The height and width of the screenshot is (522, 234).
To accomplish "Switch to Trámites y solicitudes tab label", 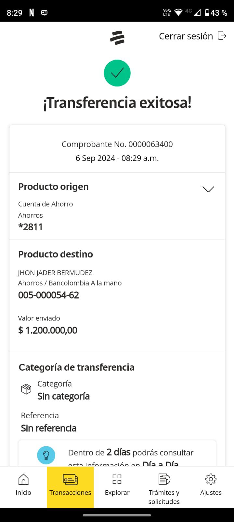I will tap(164, 497).
